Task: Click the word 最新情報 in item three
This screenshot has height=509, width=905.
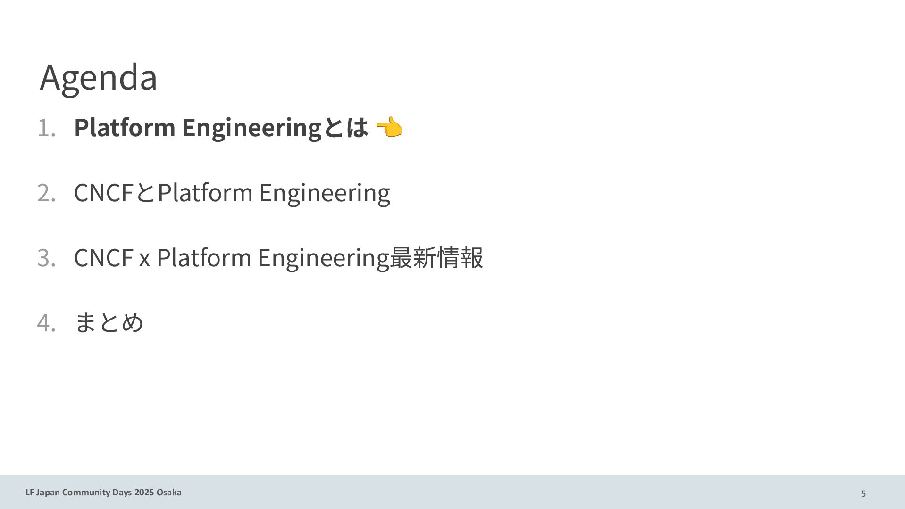Action: click(436, 258)
